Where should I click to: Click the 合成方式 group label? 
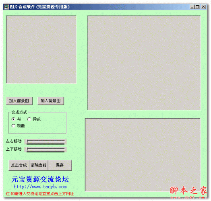click(19, 112)
